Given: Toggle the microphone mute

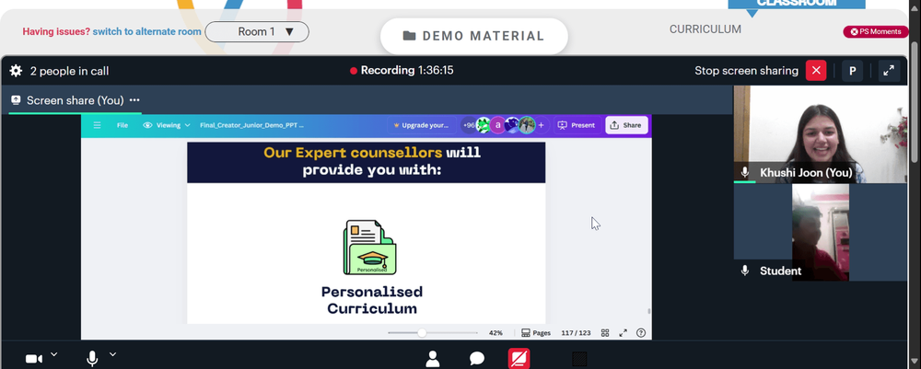Looking at the screenshot, I should (x=92, y=359).
